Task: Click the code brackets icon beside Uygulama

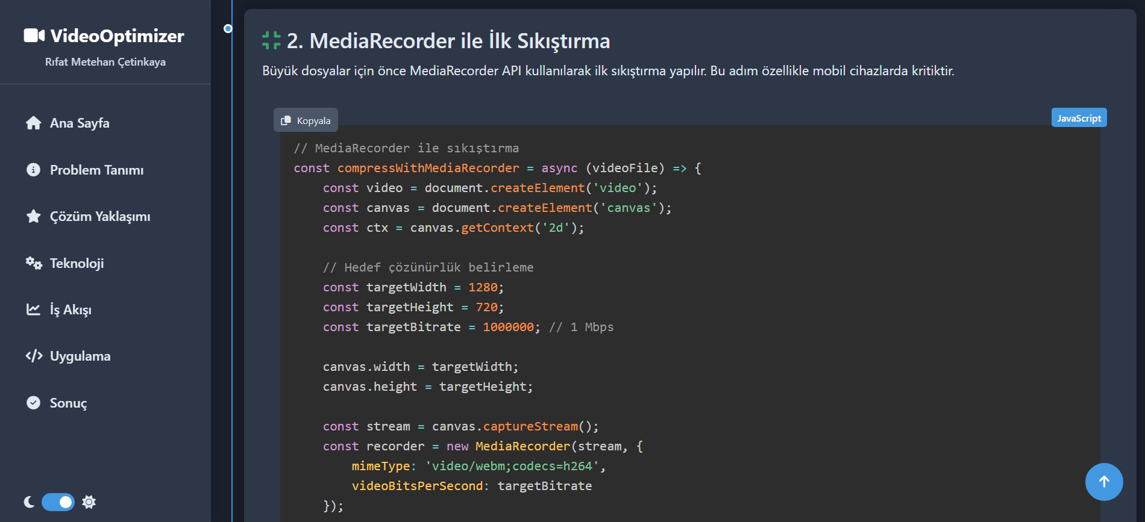Action: (x=34, y=356)
